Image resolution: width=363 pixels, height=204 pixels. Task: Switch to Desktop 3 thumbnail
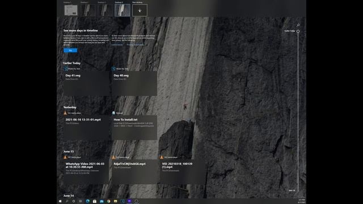[105, 10]
